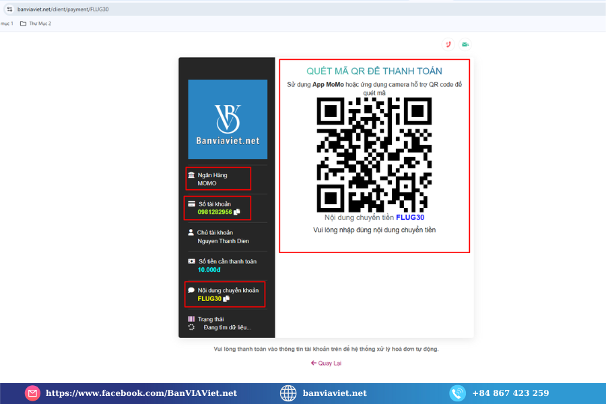The height and width of the screenshot is (404, 606).
Task: Select the payment amount 10.000đ
Action: point(209,270)
